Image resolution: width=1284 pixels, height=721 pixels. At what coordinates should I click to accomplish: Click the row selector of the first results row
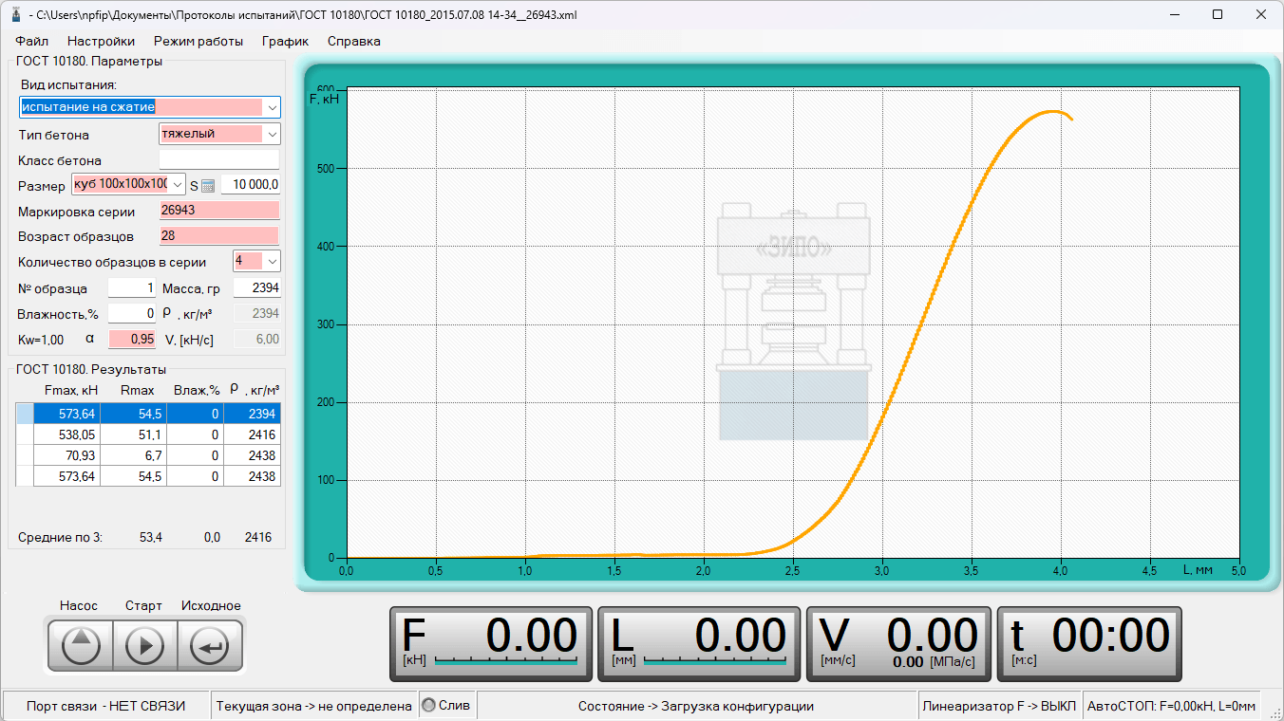[x=25, y=414]
